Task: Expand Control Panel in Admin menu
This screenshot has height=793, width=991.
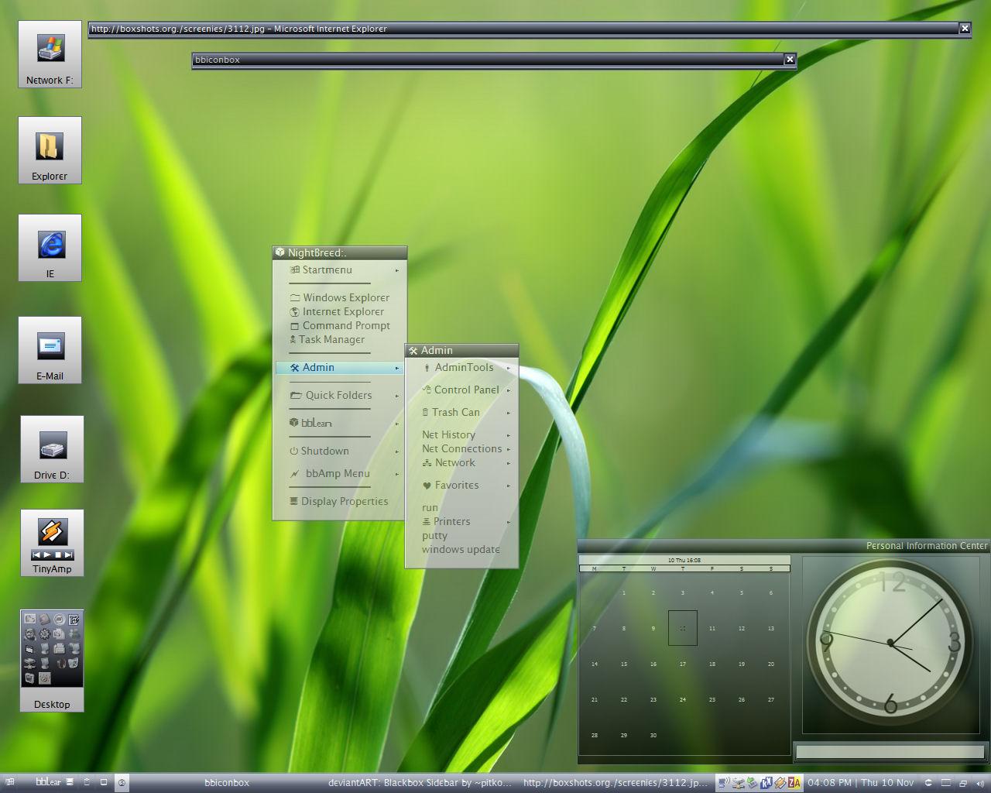Action: (461, 390)
